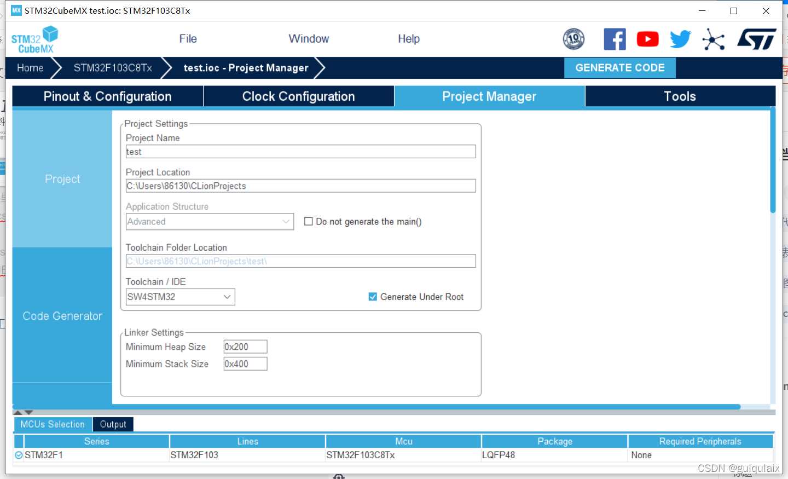Open the Toolchain / IDE dropdown
This screenshot has height=479, width=788.
click(x=180, y=297)
